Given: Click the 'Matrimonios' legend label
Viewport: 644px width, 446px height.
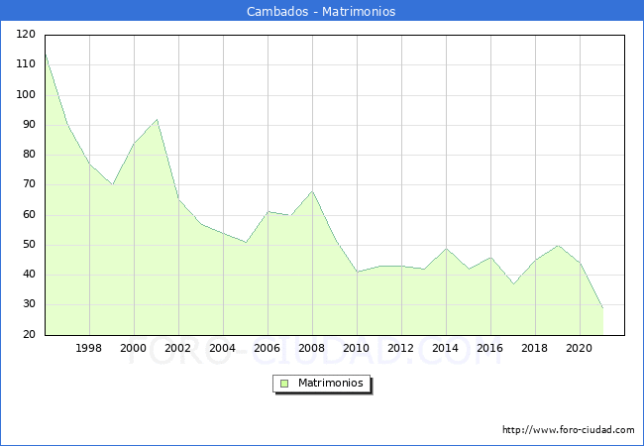Looking at the screenshot, I should 331,383.
